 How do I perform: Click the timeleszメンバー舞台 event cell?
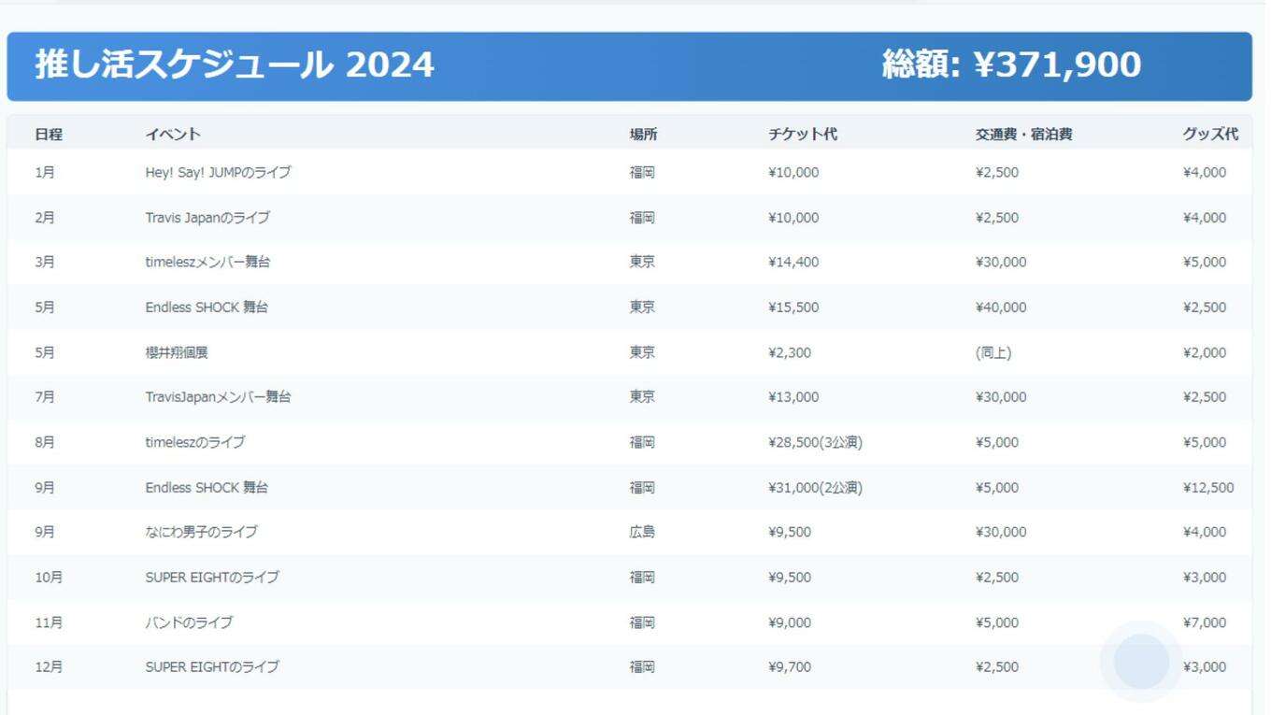pos(207,263)
